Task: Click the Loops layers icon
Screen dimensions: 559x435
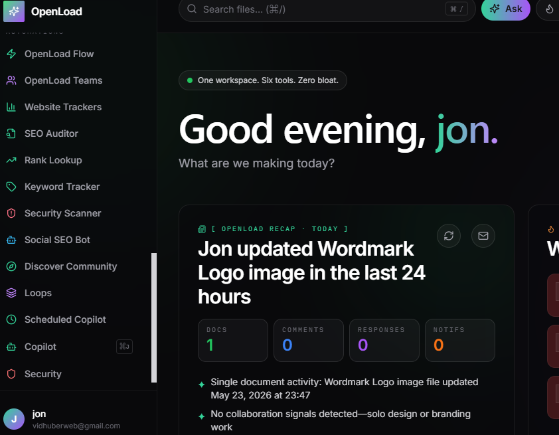Action: (x=11, y=293)
